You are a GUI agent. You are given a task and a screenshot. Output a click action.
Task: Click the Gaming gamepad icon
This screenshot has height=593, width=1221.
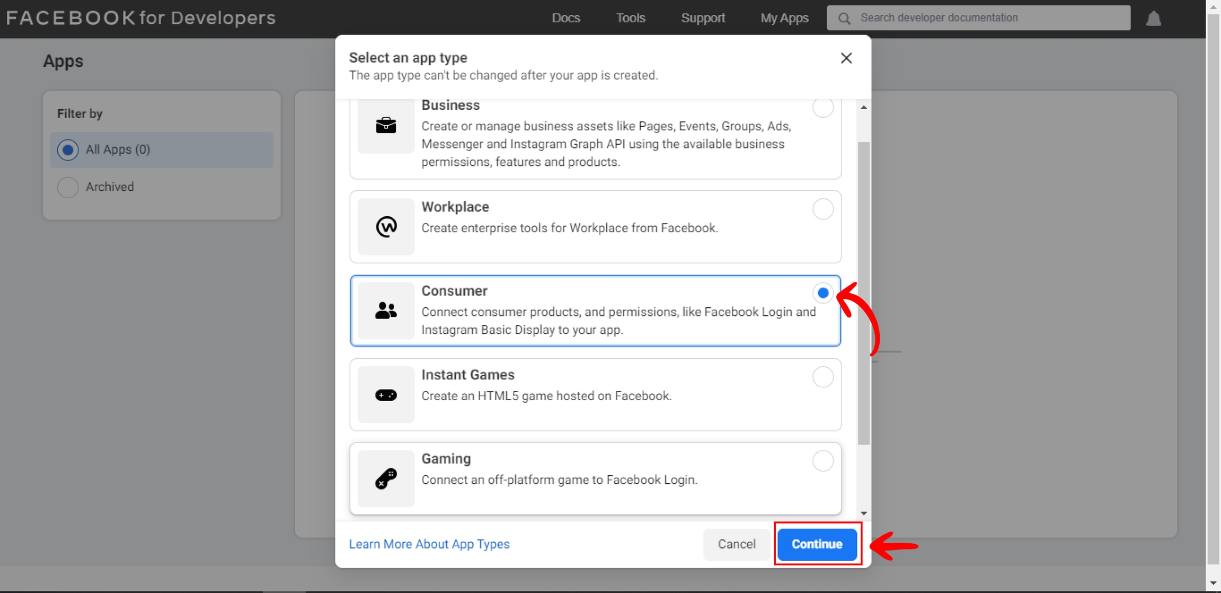pos(386,479)
